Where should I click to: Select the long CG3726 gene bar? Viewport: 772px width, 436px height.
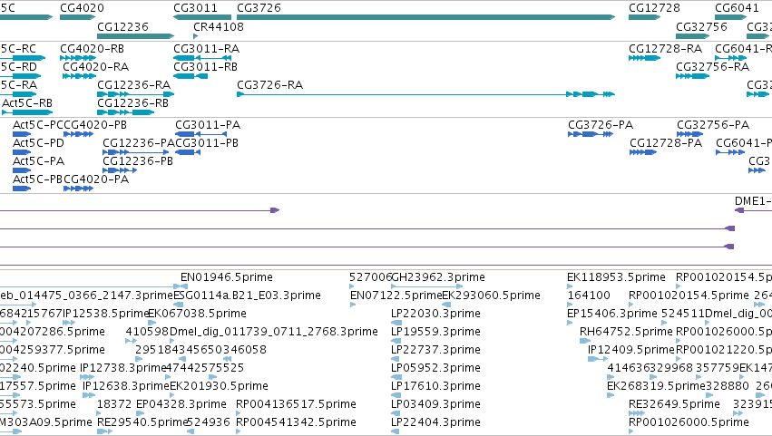tap(425, 17)
